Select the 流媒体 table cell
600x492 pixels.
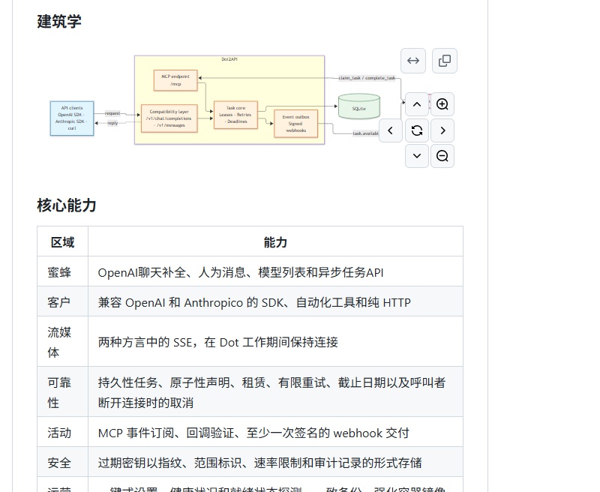[63, 342]
